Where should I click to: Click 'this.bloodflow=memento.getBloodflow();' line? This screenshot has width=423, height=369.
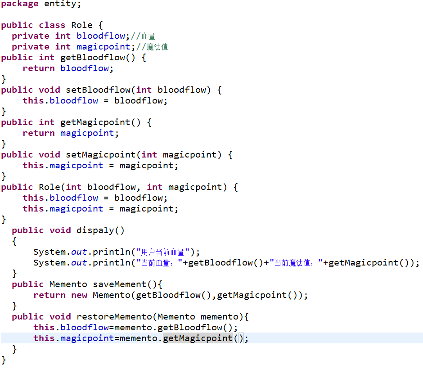tap(135, 327)
